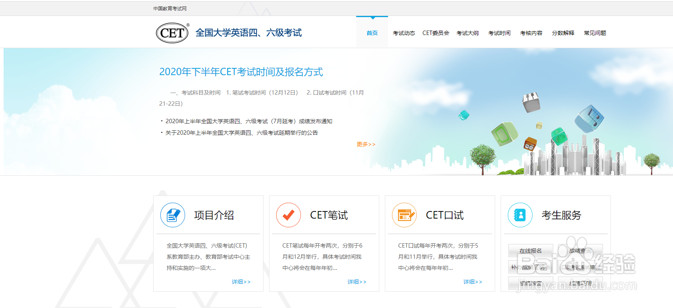Open the 7月延考成绩发布通知 news link

tap(249, 121)
